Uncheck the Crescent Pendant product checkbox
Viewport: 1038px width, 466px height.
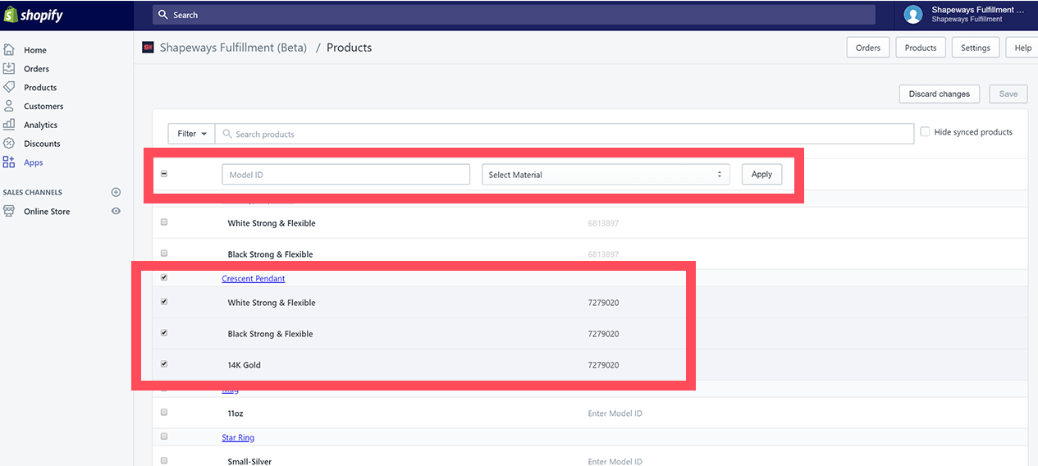(x=164, y=277)
